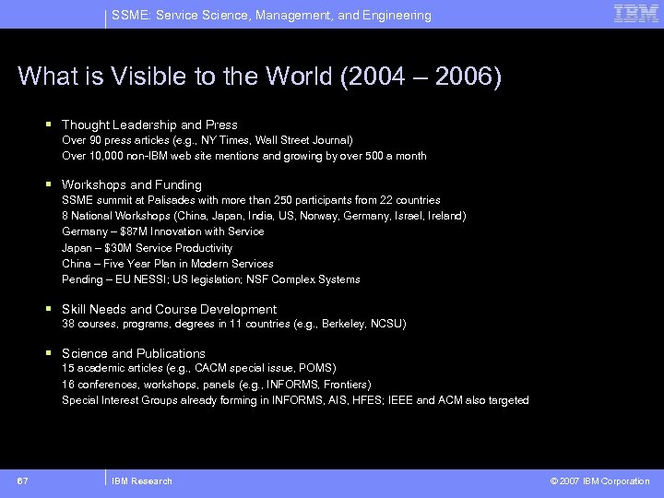This screenshot has width=664, height=498.
Task: Click line "Over 90 press articles"
Action: 207,140
